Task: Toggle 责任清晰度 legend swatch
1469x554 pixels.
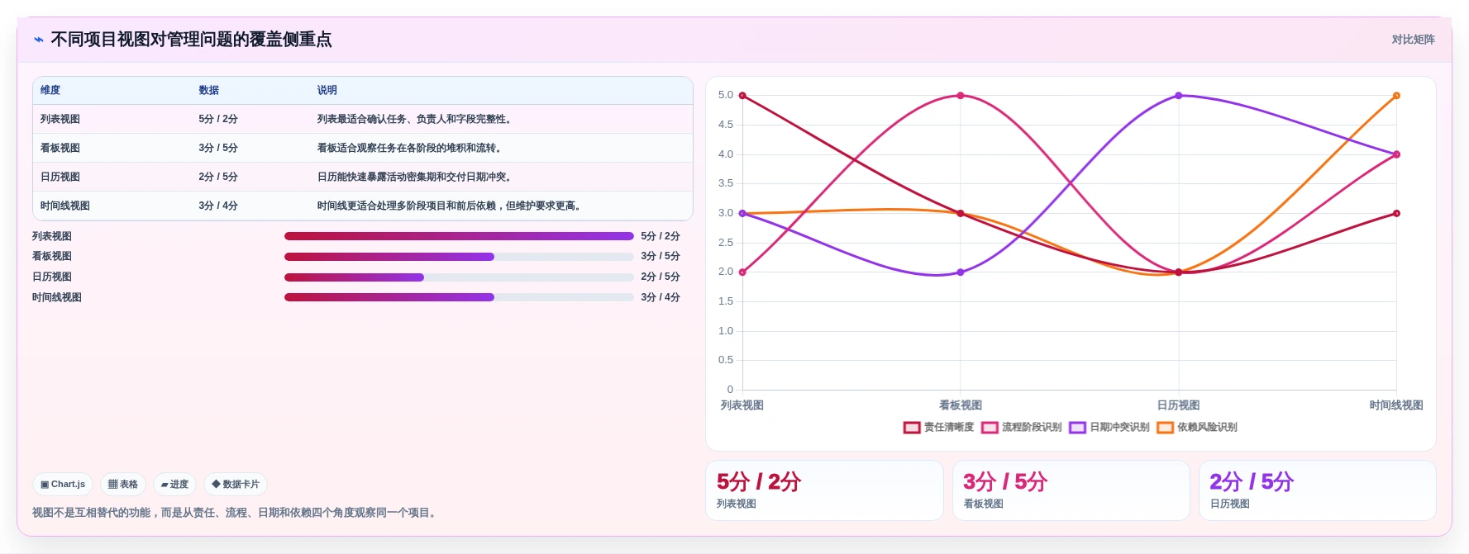Action: point(912,428)
